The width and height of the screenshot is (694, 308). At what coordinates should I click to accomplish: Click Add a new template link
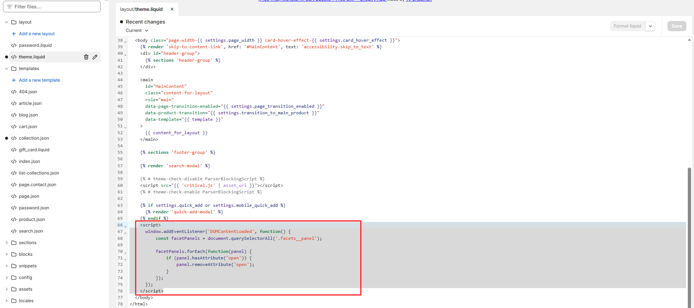[39, 80]
